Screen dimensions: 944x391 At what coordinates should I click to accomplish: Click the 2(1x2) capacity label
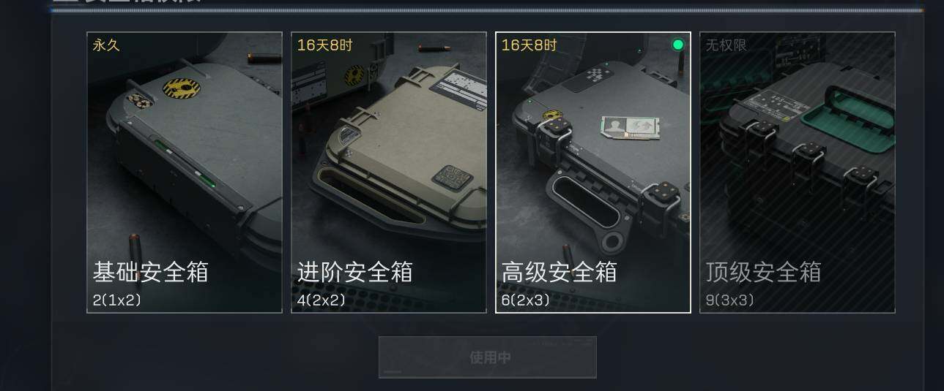point(117,300)
